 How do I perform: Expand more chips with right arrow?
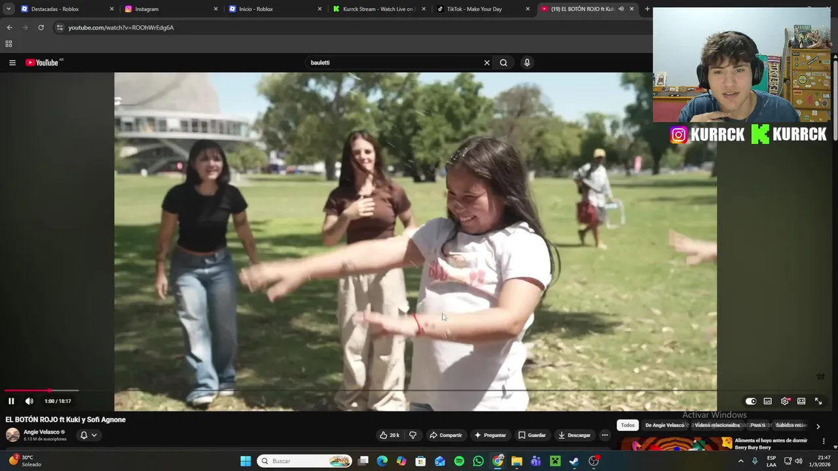818,426
